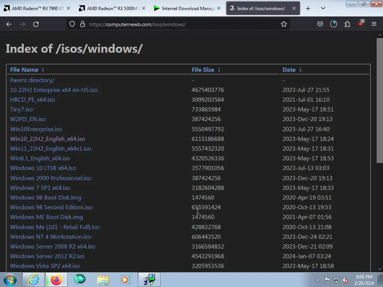Close the Internet Download Manager tab

point(219,8)
